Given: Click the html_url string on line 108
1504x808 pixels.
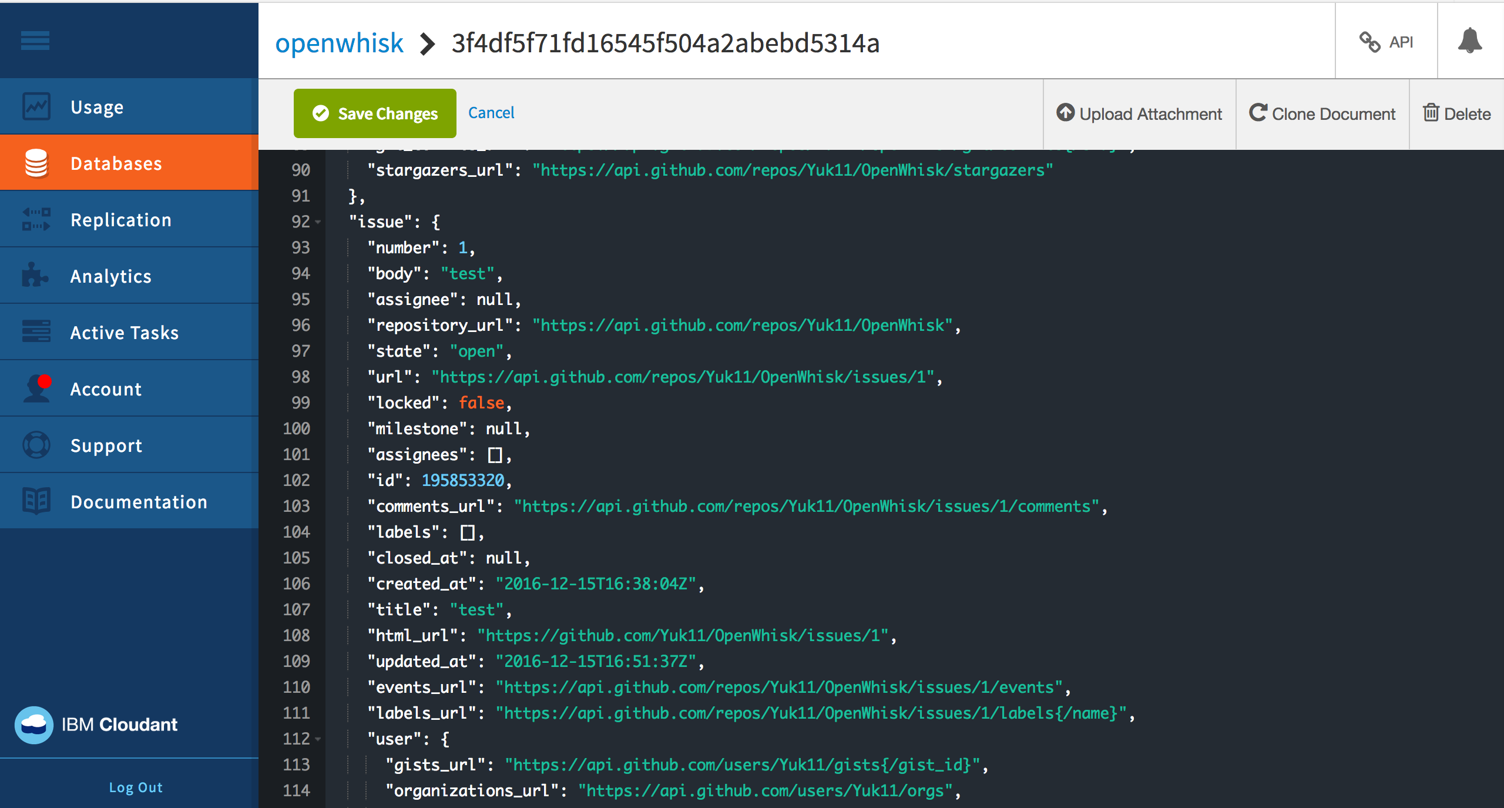Looking at the screenshot, I should point(683,636).
